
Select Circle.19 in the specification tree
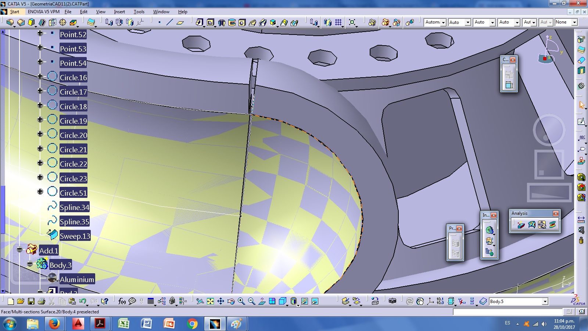(73, 121)
